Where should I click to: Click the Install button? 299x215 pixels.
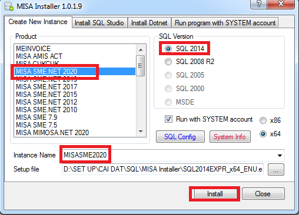coord(215,194)
